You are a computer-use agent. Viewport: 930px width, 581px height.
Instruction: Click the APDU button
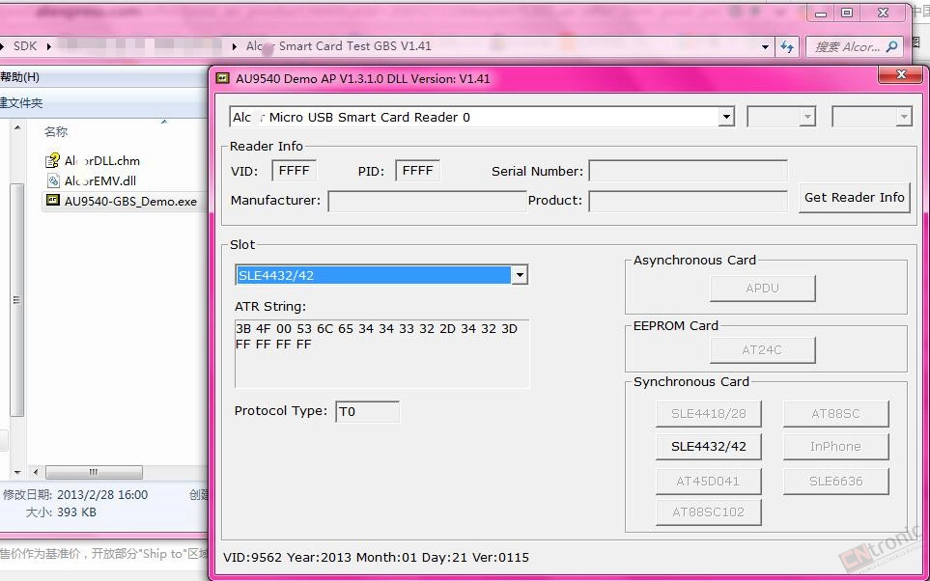pos(763,289)
